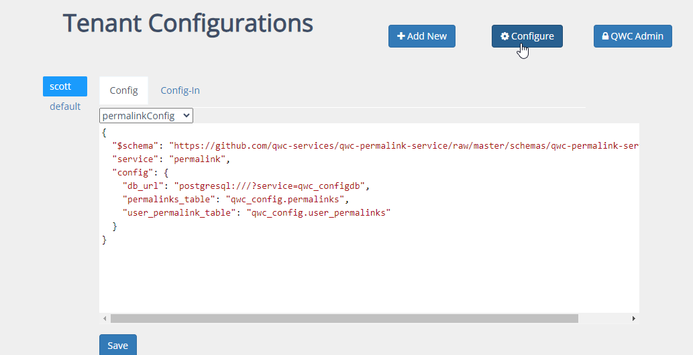Click the lock icon on QWC Admin
Viewport: 693px width, 355px height.
pos(605,36)
